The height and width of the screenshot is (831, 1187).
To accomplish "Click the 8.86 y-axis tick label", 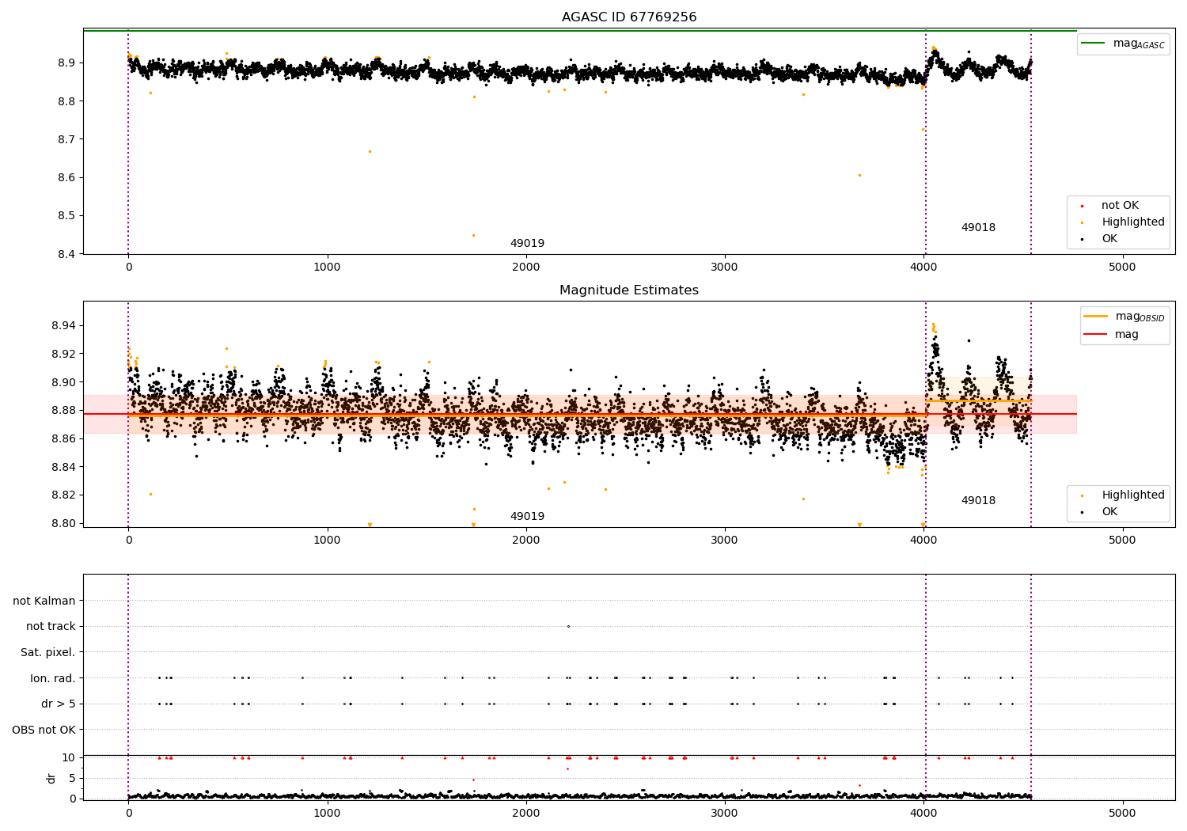I will [x=63, y=438].
